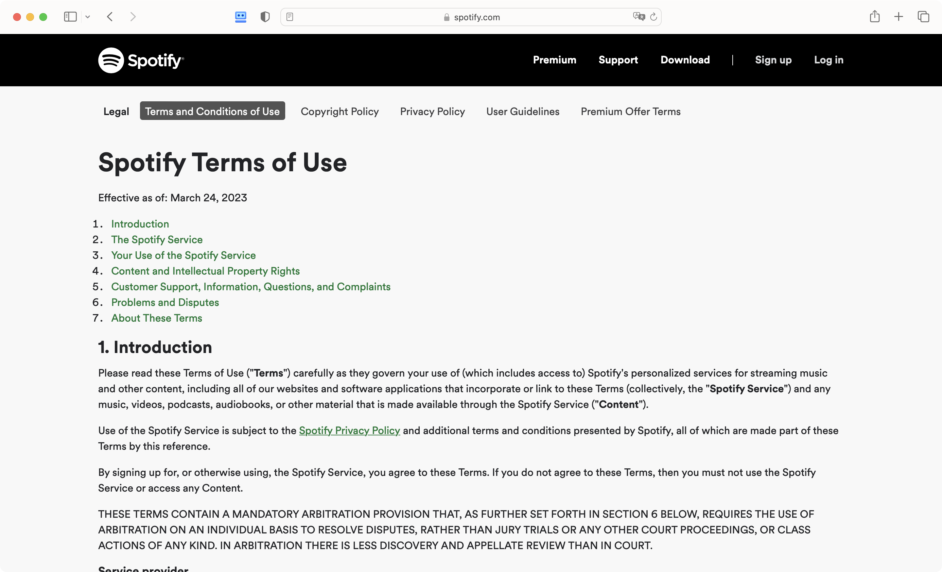Select the Terms and Conditions of Use tab
The width and height of the screenshot is (942, 572).
(x=213, y=111)
